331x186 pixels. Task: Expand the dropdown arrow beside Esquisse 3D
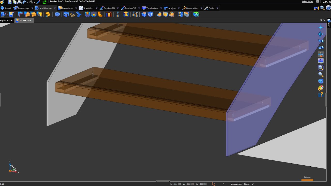click(x=139, y=8)
